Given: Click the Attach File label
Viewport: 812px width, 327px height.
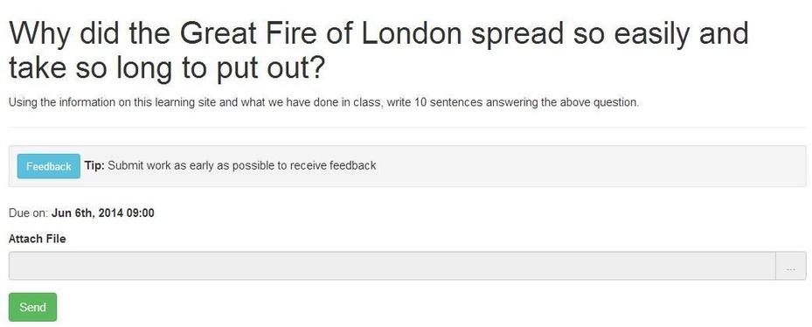Looking at the screenshot, I should [38, 240].
